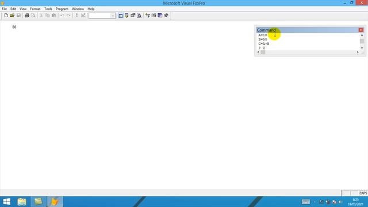The height and width of the screenshot is (207, 368).
Task: Click the B=50 line in Command window
Action: point(263,40)
